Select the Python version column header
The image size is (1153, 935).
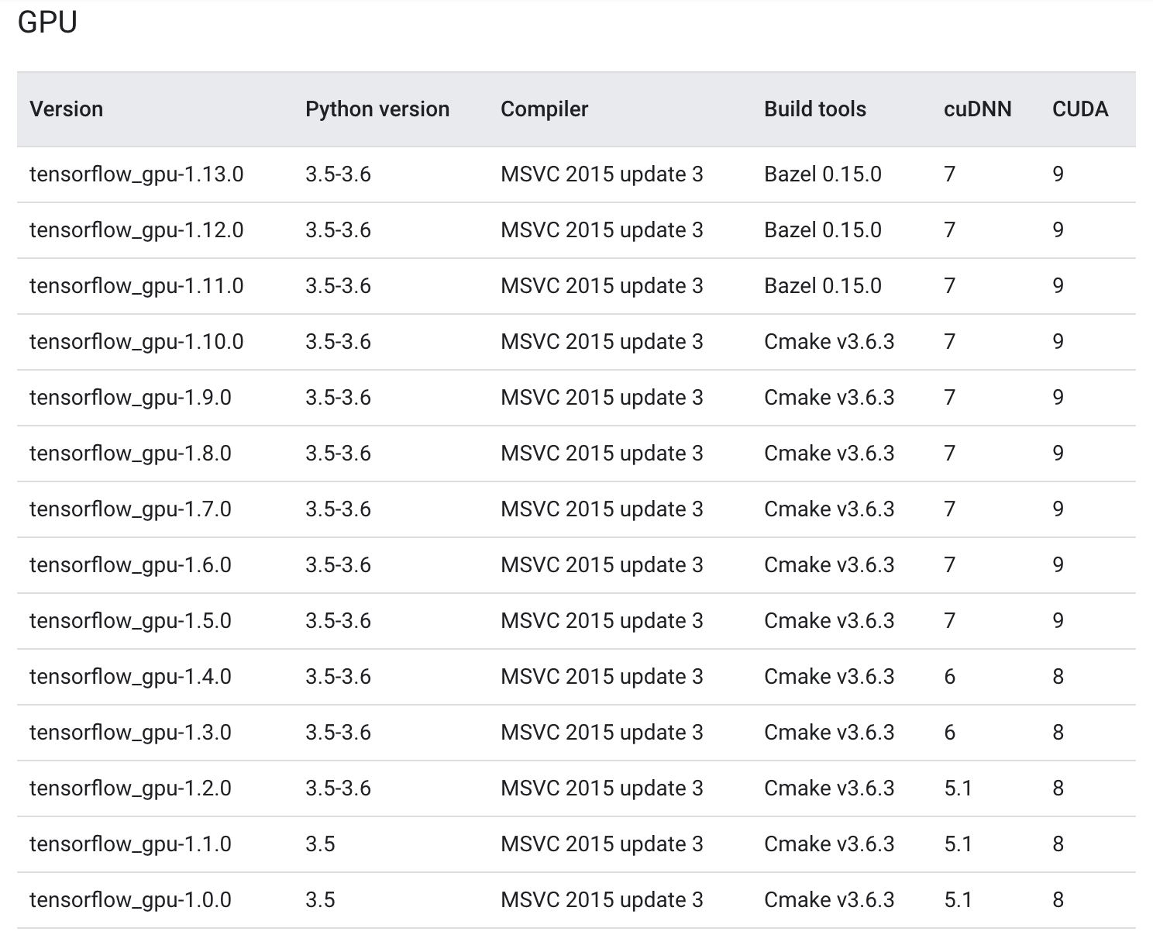pyautogui.click(x=377, y=109)
